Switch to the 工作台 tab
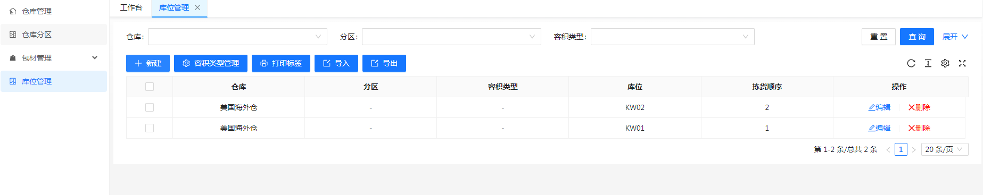Viewport: 983px width, 195px height. click(x=131, y=7)
